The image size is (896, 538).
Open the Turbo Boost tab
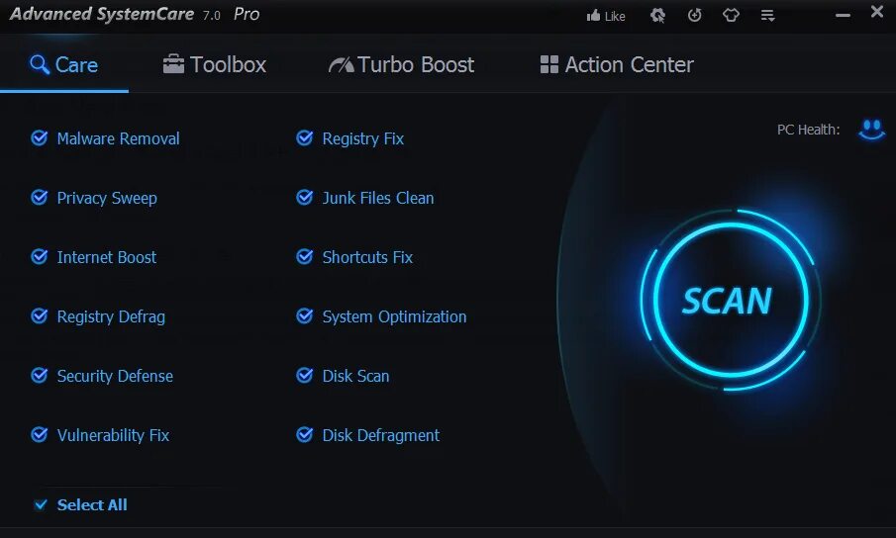point(402,65)
